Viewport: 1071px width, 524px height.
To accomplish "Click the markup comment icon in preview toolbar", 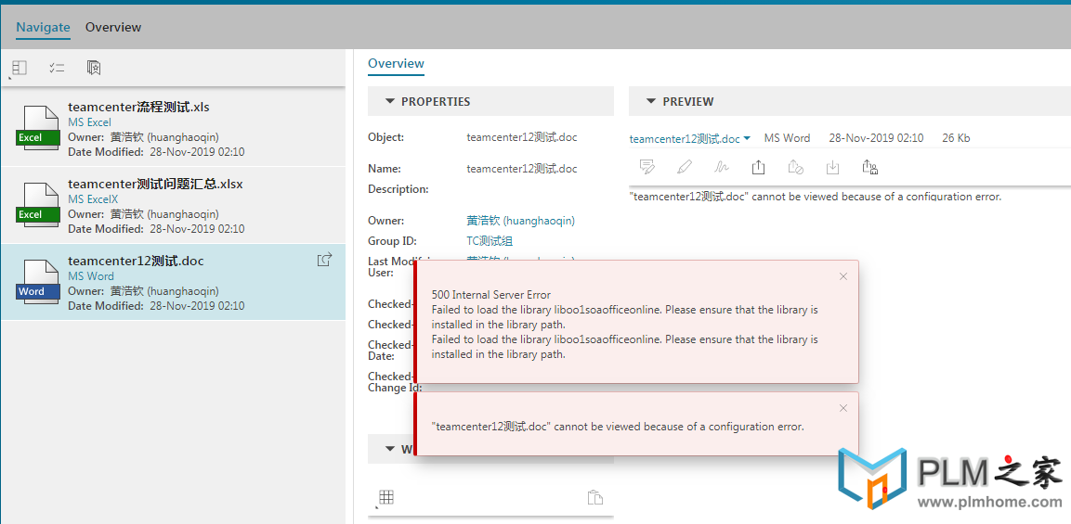I will click(x=647, y=167).
